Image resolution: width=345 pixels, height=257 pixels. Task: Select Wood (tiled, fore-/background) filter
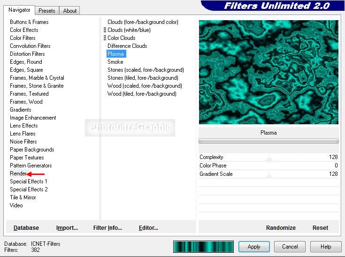click(x=142, y=94)
